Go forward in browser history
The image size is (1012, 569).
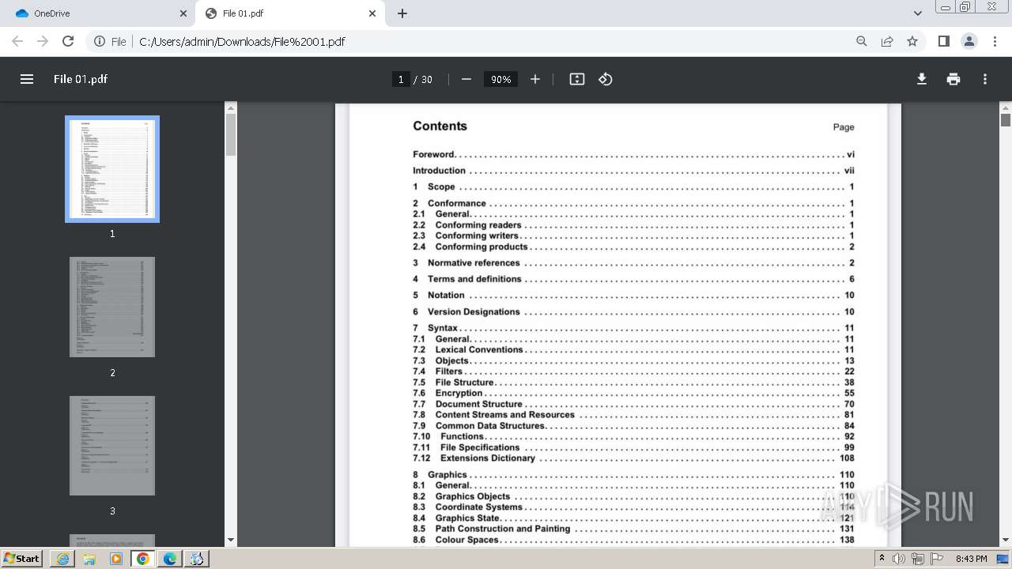point(43,41)
